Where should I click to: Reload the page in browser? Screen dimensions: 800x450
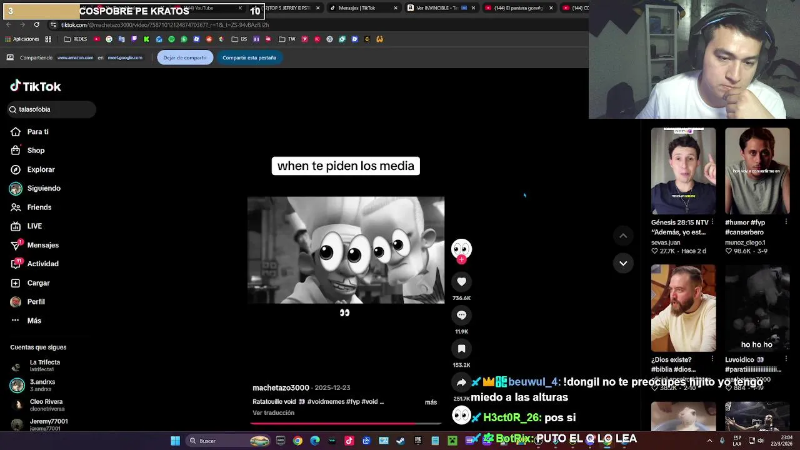coord(36,24)
